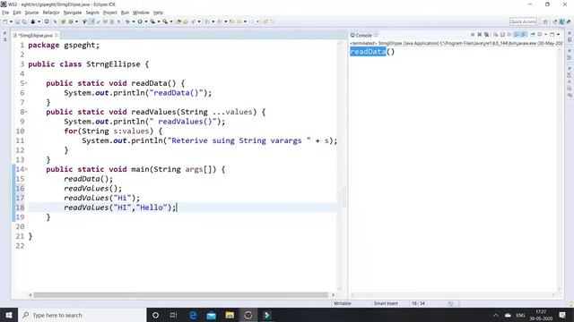Open the Refactor menu
The image size is (574, 322).
pos(51,13)
